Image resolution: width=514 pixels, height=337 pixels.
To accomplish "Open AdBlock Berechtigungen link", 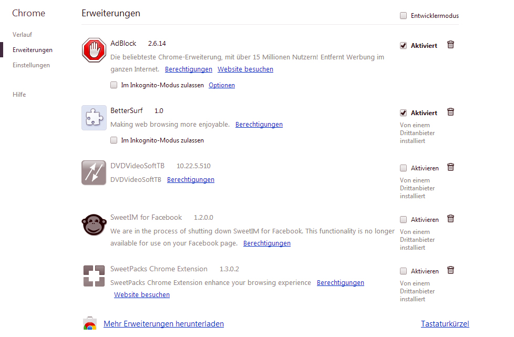I will 189,69.
